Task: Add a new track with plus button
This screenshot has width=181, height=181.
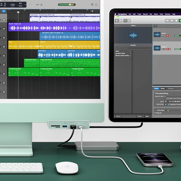Action: (155, 26)
